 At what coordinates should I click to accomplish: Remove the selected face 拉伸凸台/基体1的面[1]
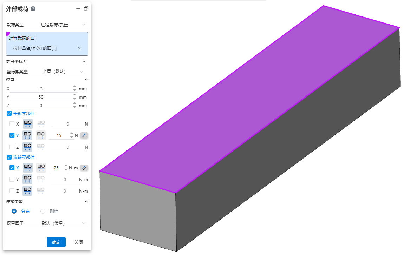coord(79,48)
